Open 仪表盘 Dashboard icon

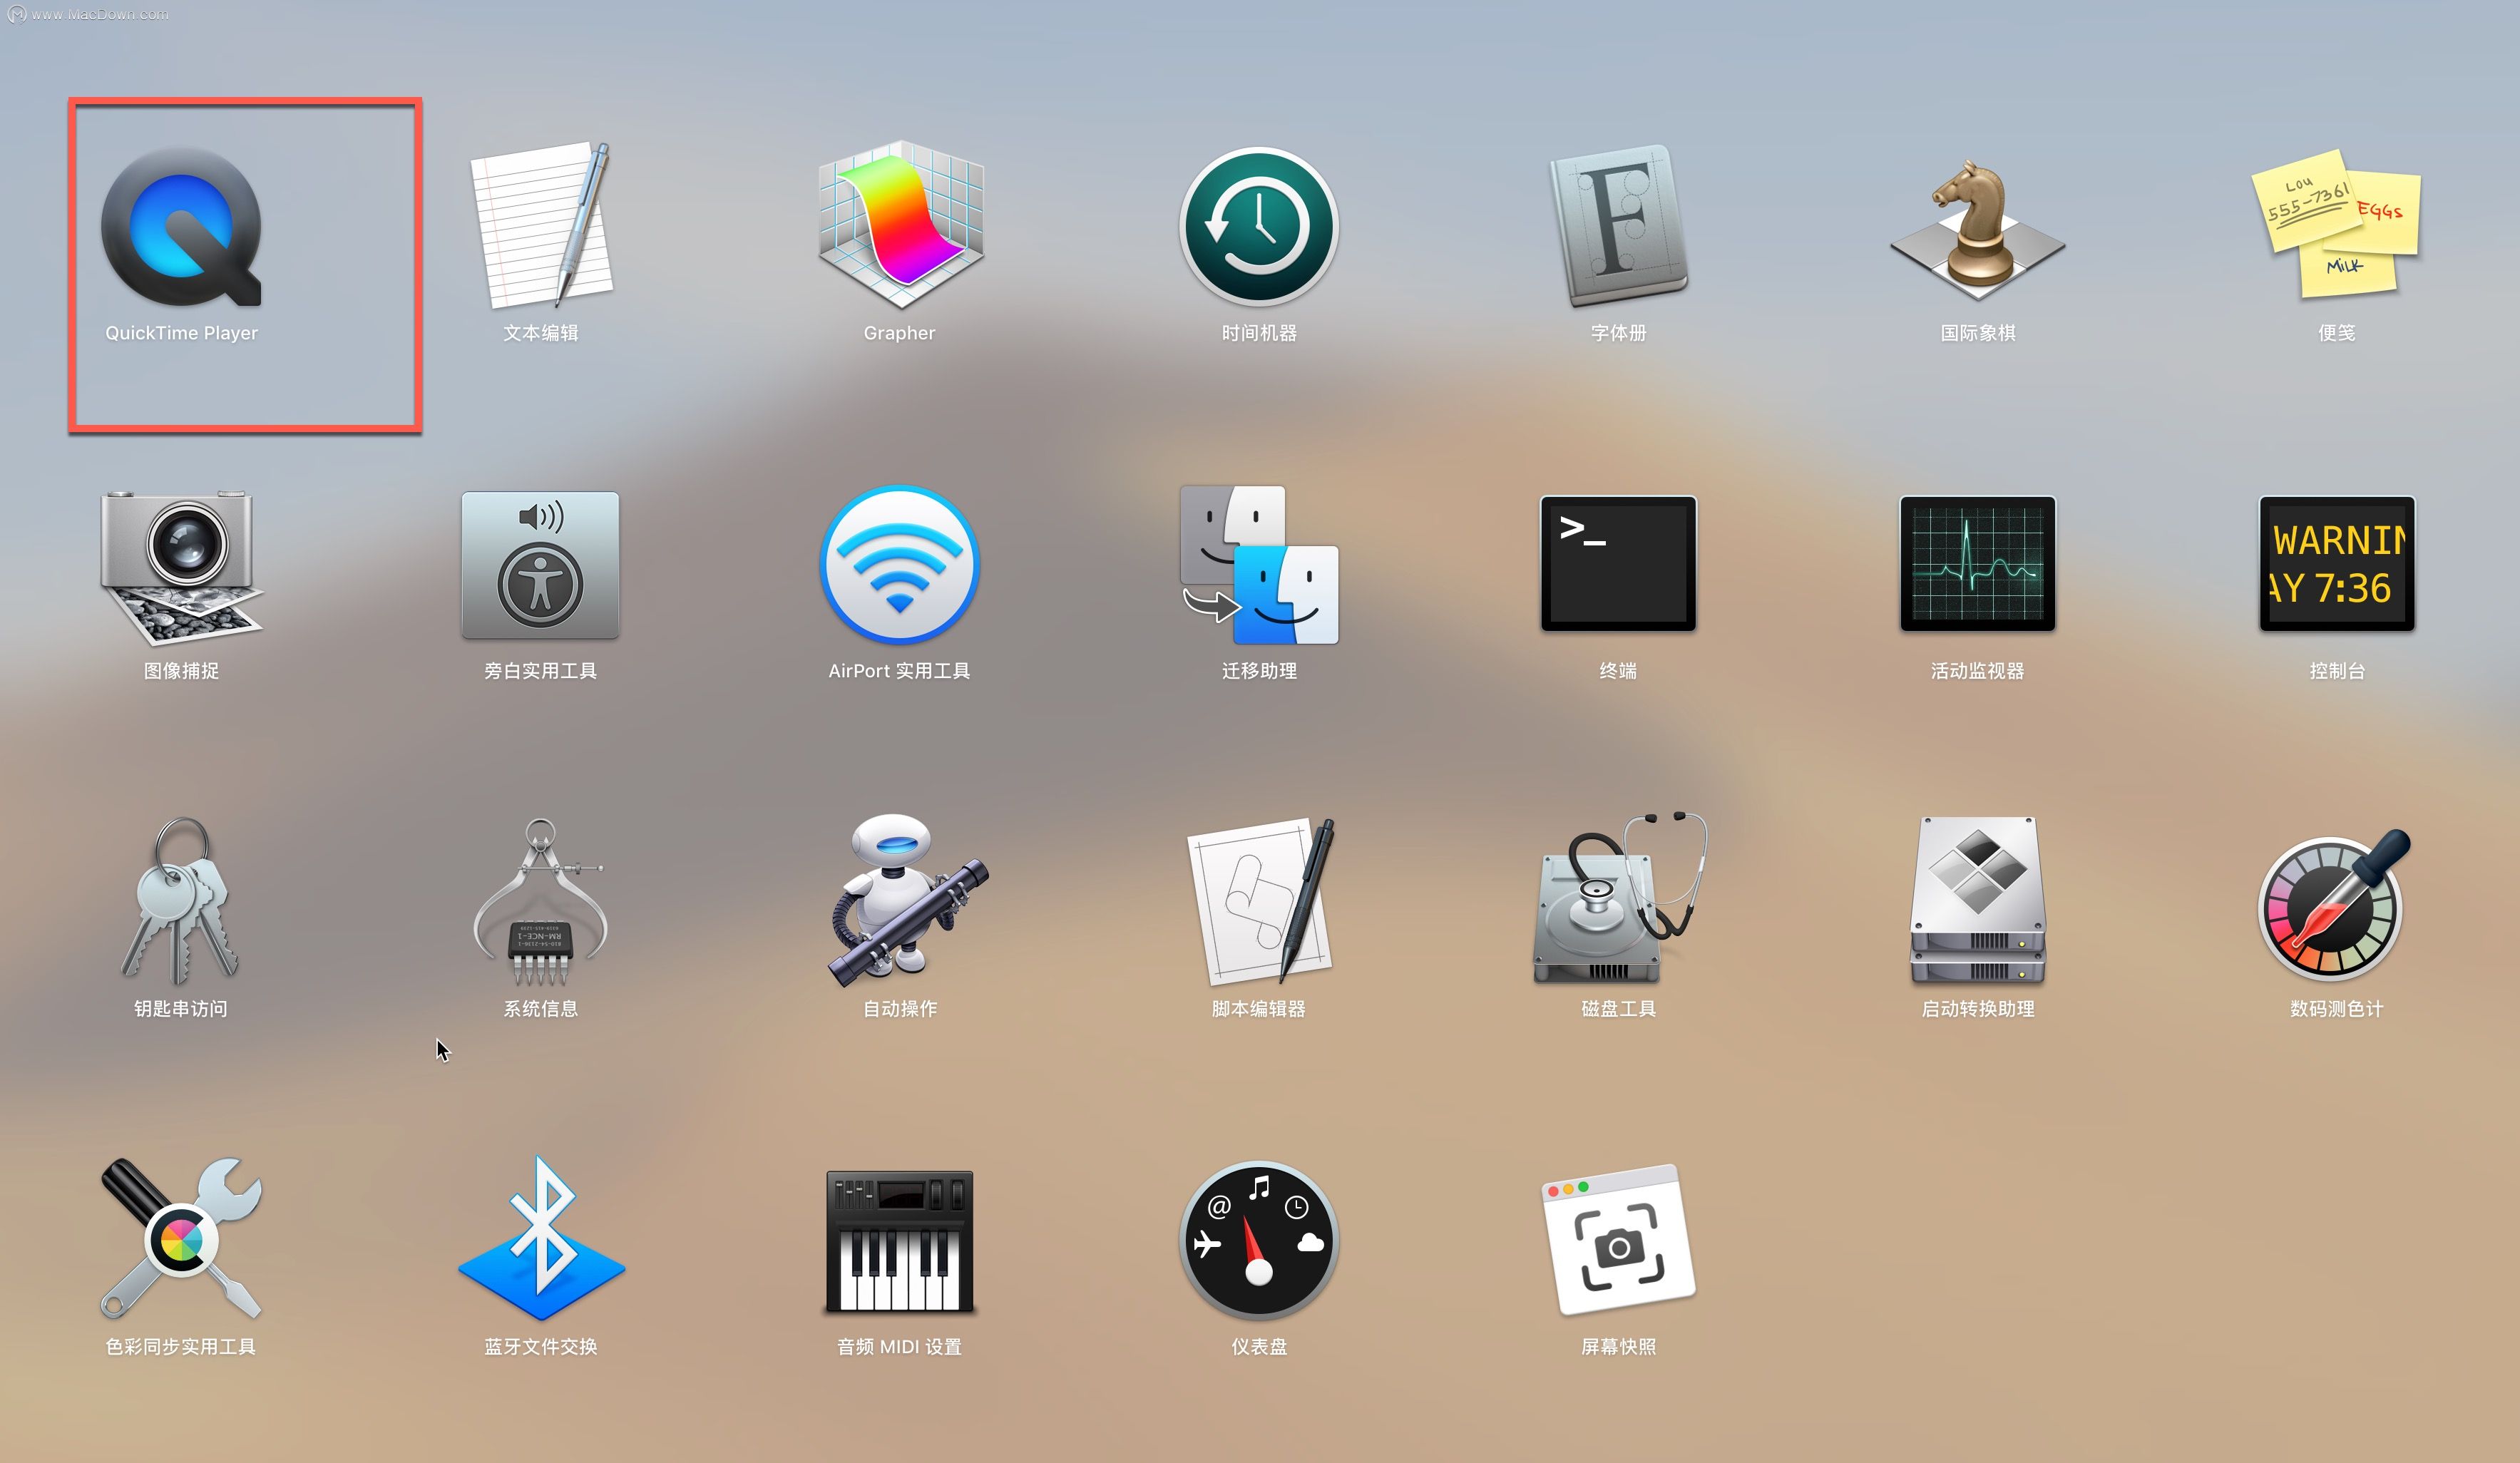pos(1259,1240)
